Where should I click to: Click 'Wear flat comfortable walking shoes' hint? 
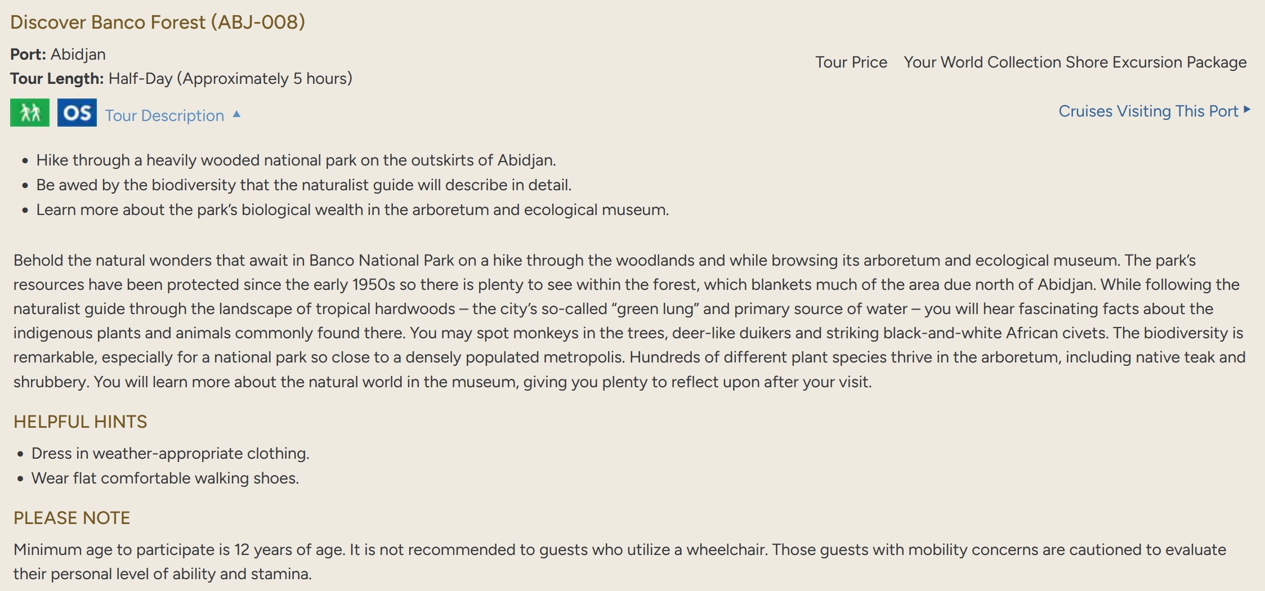coord(166,478)
